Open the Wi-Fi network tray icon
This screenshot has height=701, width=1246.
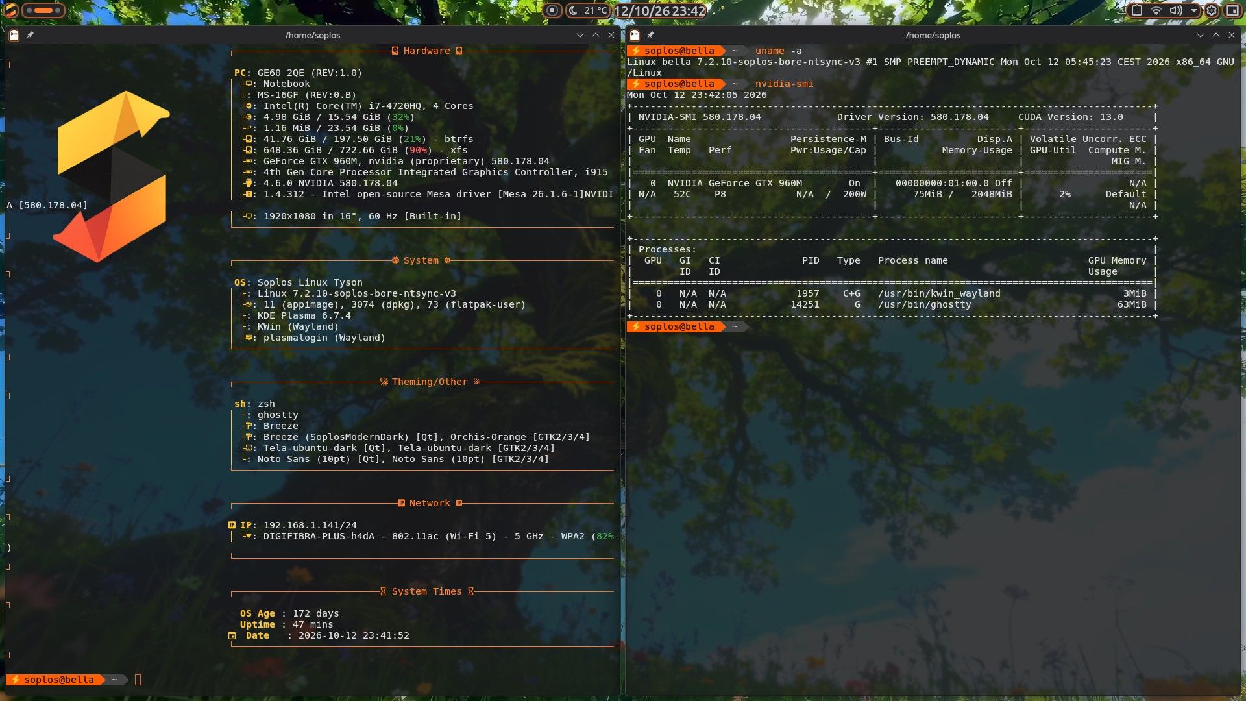pyautogui.click(x=1156, y=10)
